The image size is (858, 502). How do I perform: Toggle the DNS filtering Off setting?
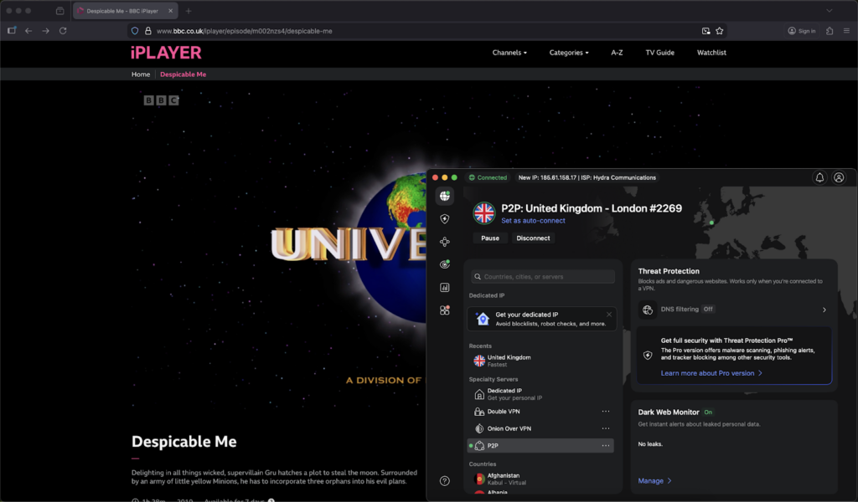708,310
